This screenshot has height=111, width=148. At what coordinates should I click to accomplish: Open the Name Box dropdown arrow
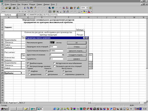(x=17, y=15)
